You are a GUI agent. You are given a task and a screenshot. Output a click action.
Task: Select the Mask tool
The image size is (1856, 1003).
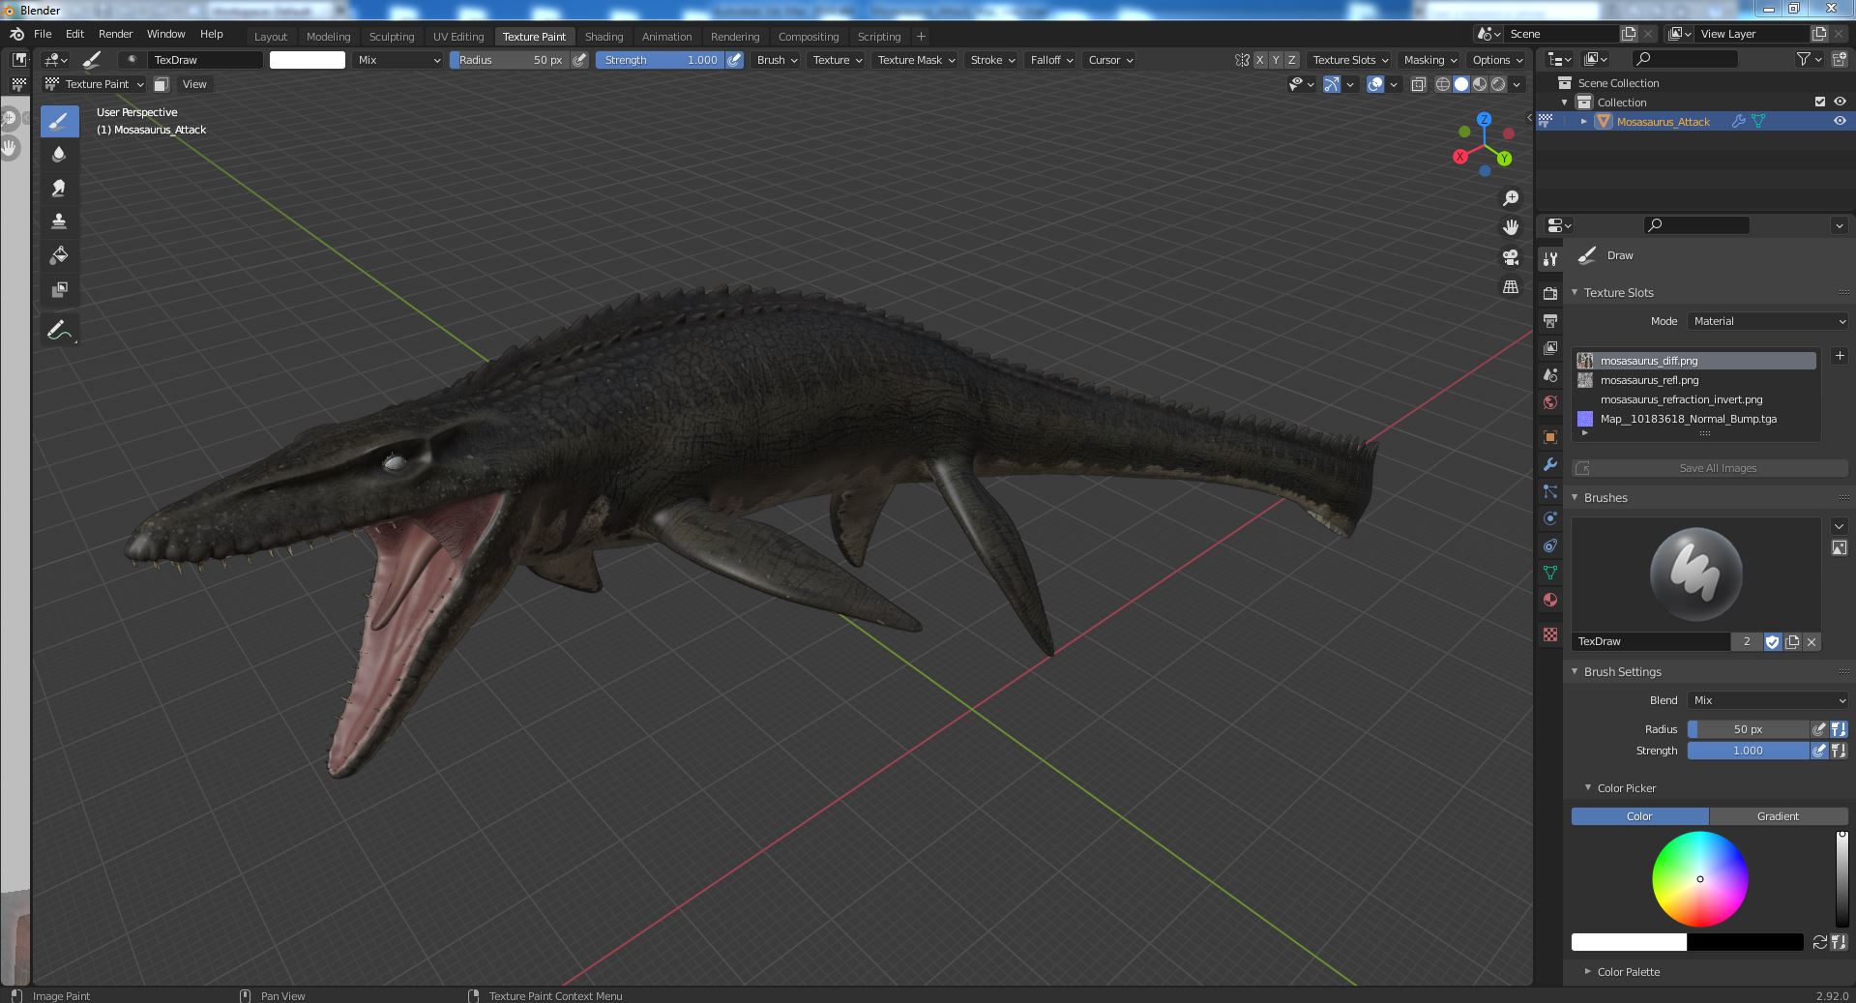tap(59, 289)
